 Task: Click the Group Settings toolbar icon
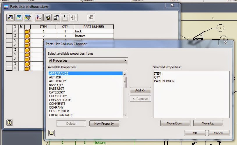coord(19,18)
